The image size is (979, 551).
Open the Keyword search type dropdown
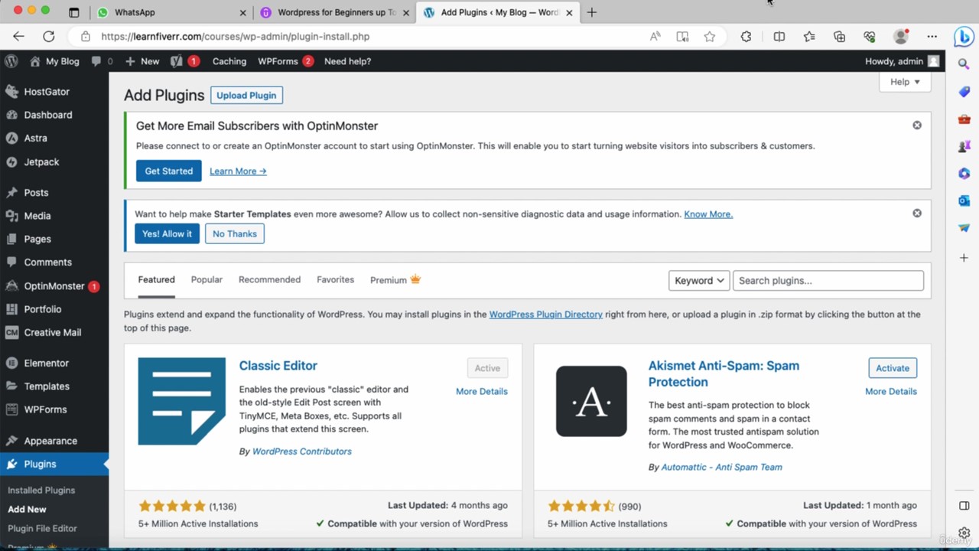[x=699, y=281]
